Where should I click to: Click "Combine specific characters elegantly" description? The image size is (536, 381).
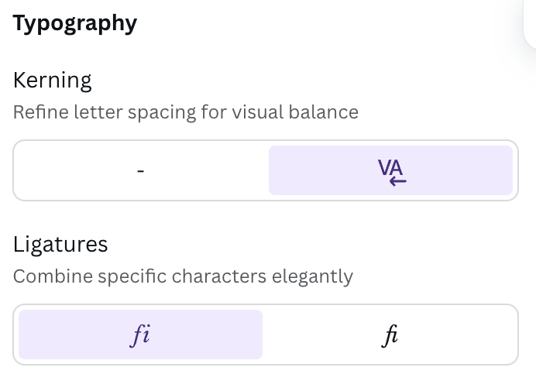[183, 276]
